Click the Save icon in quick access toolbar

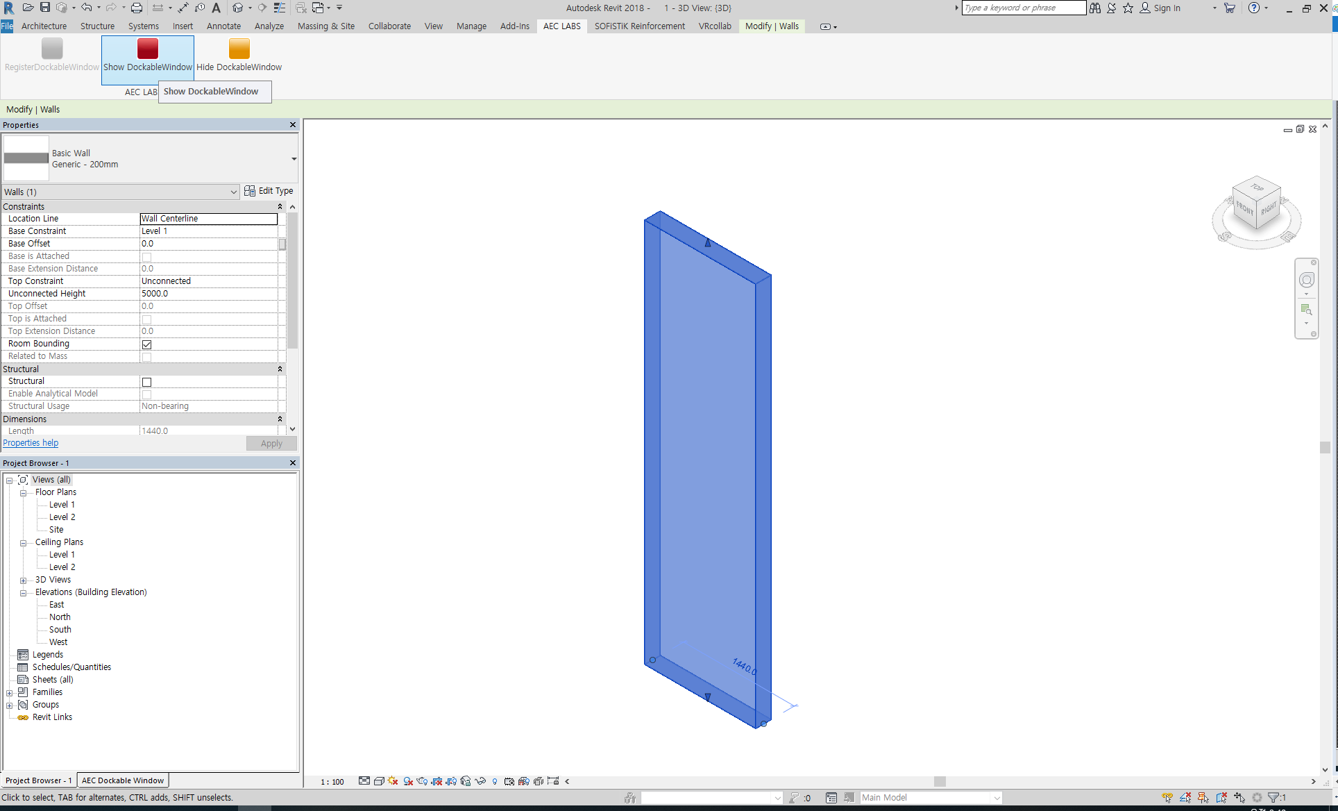(x=45, y=8)
